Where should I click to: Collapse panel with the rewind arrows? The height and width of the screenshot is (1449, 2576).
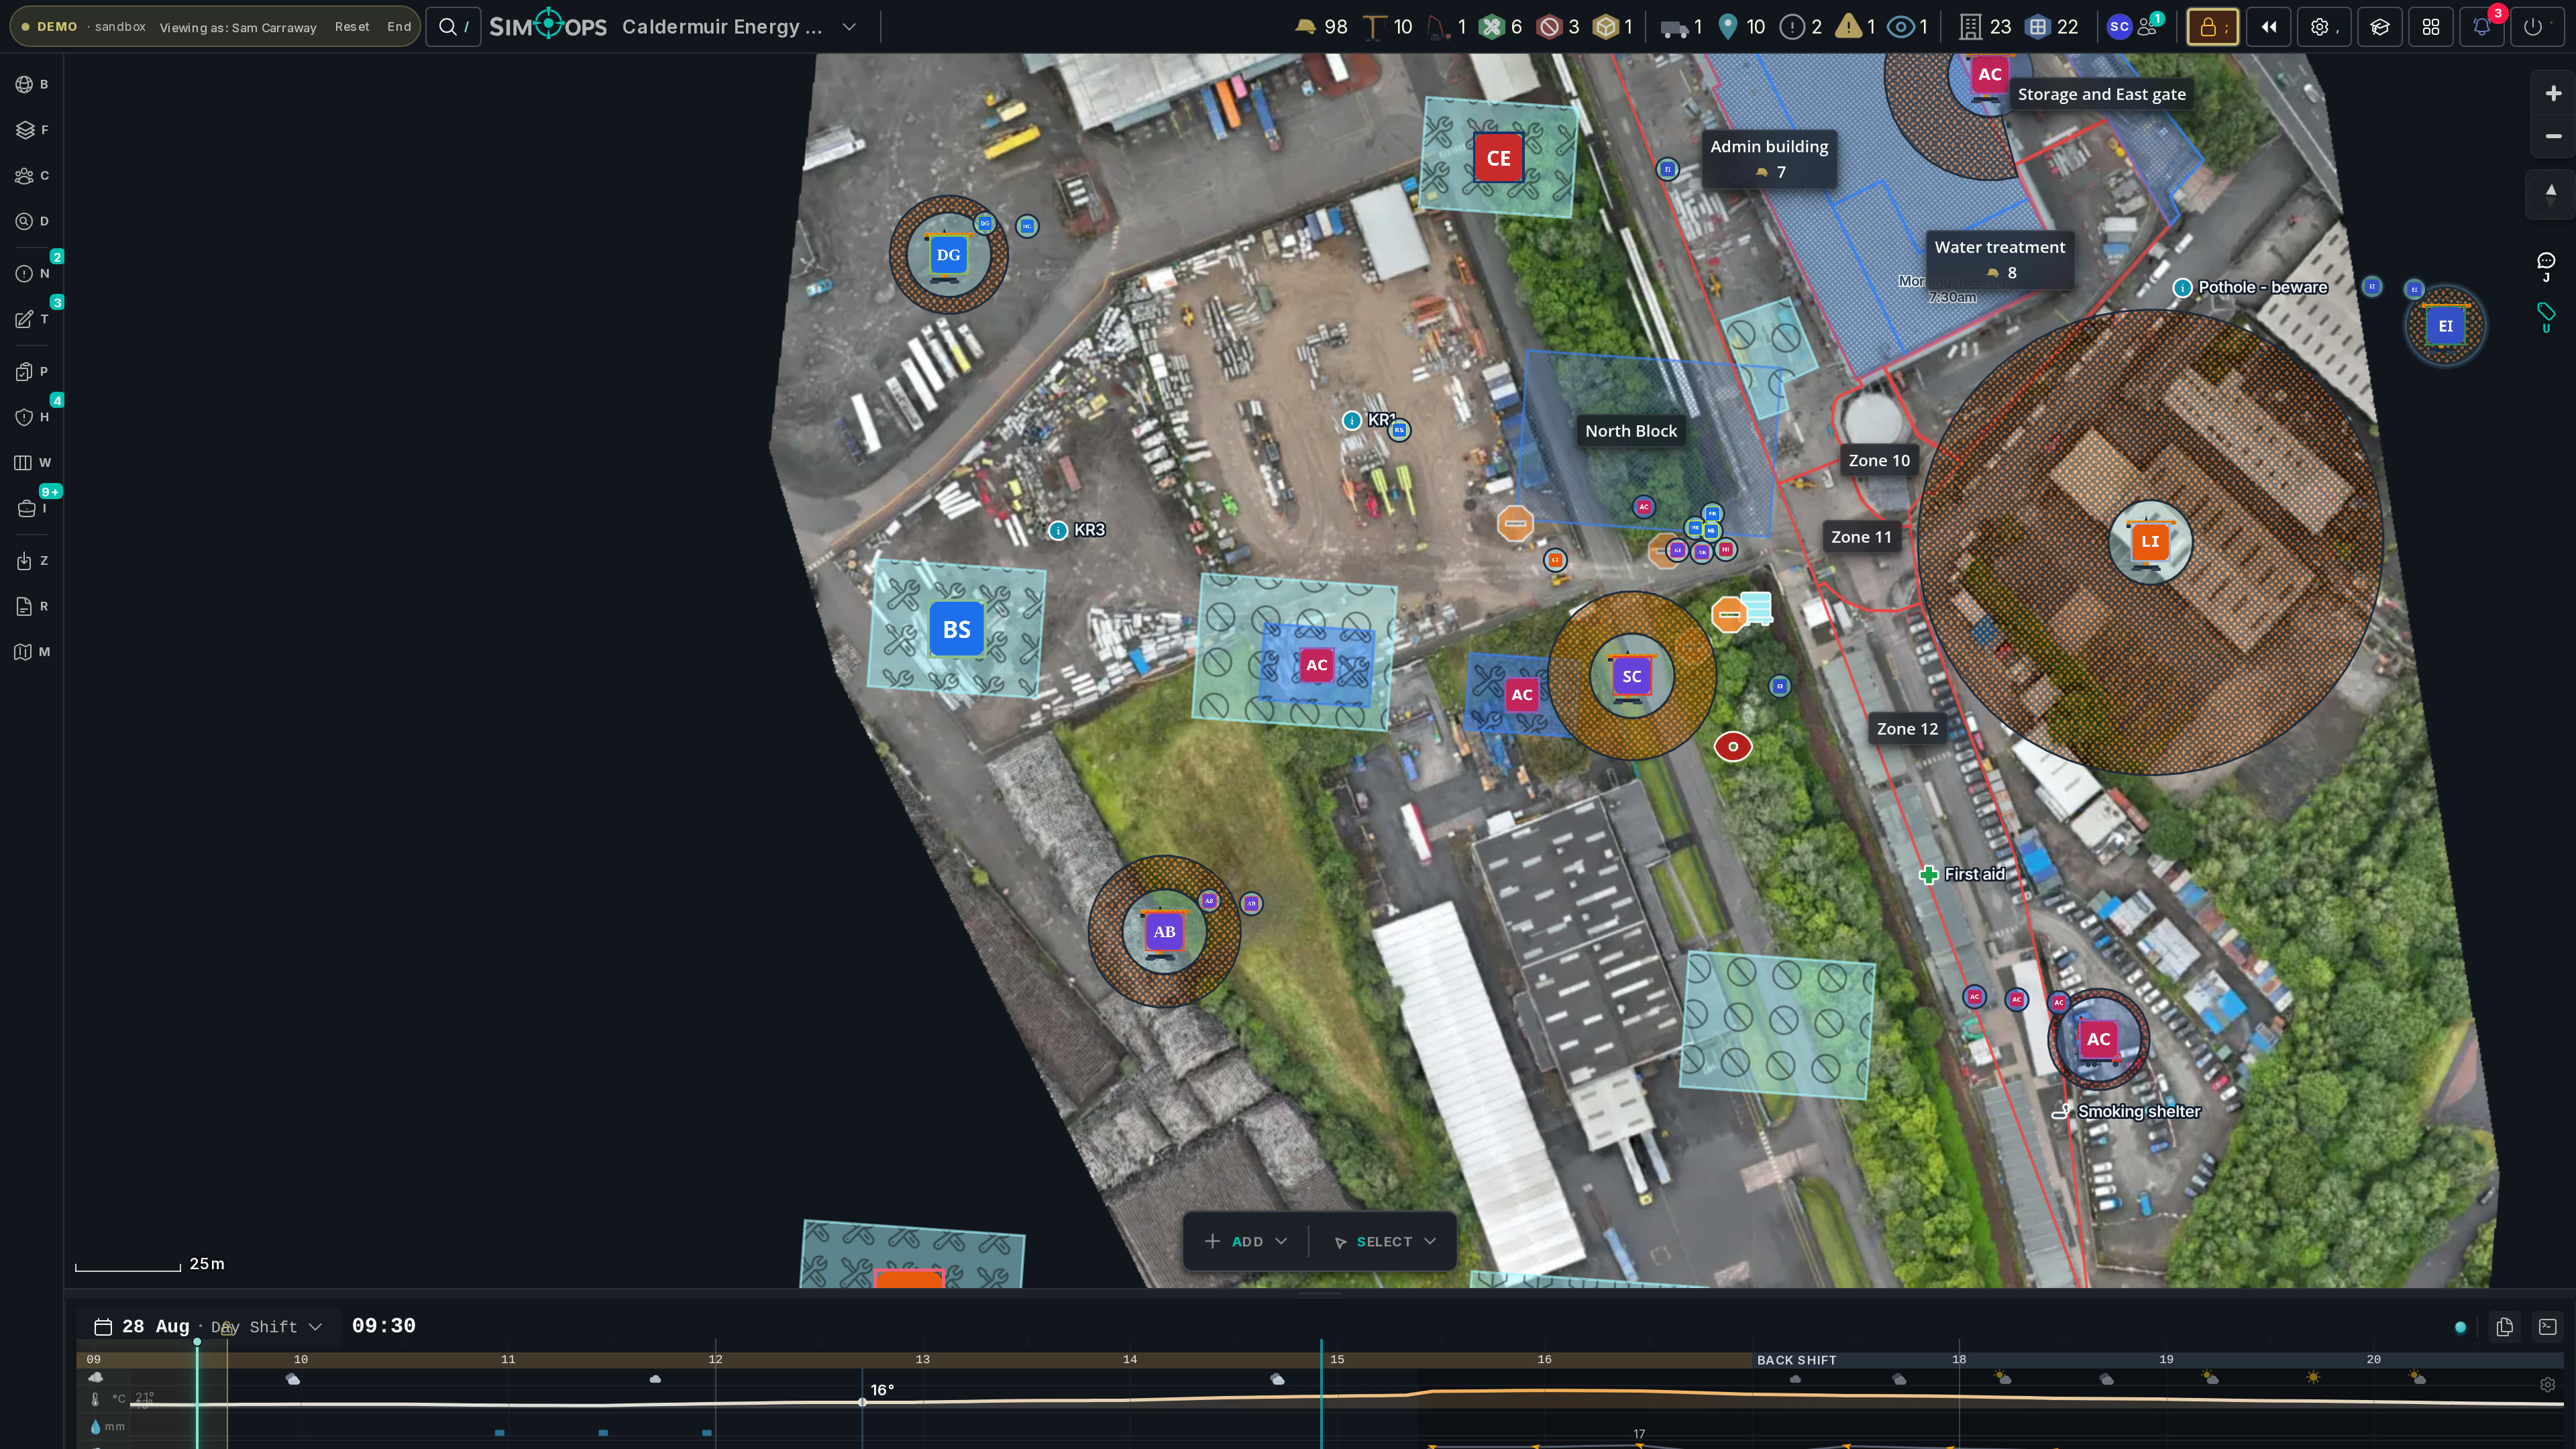(2269, 27)
